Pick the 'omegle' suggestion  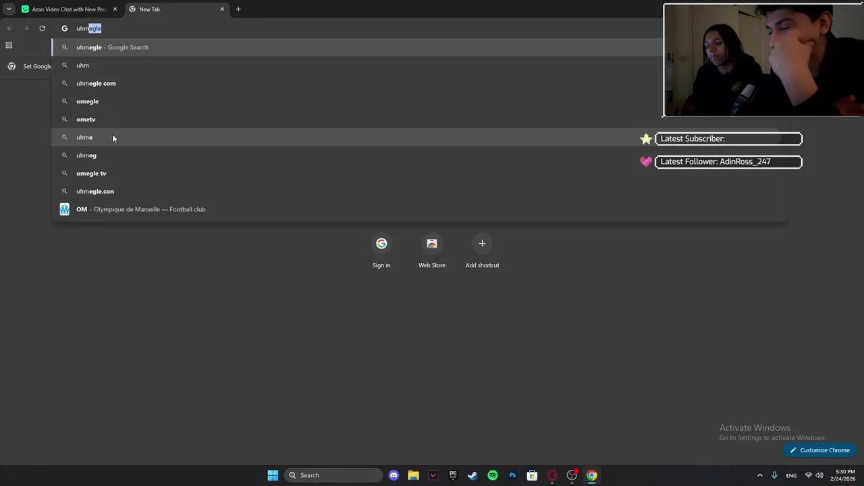[419, 101]
